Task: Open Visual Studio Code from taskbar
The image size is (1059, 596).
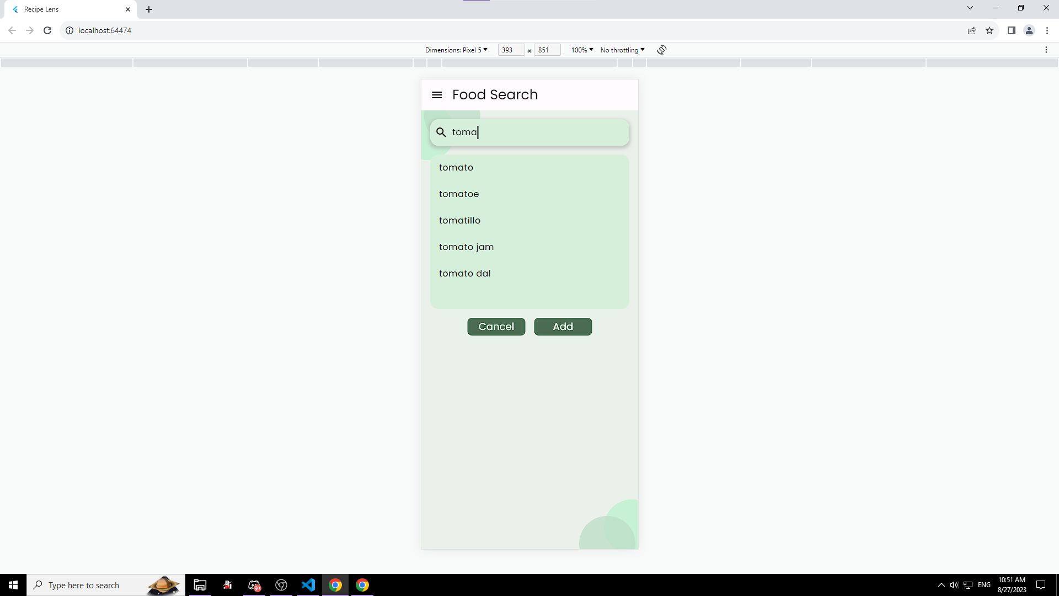Action: 308,585
